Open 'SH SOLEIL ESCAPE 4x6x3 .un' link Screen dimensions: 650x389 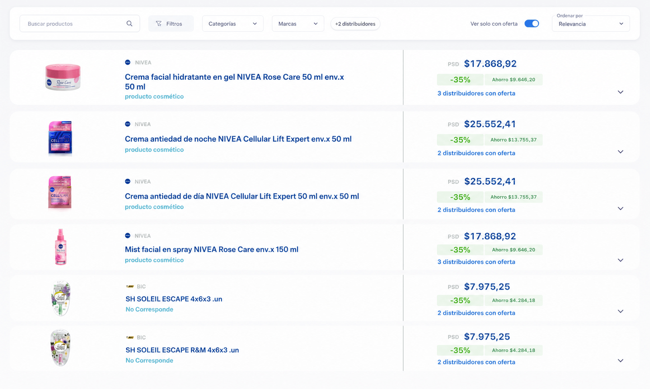pos(174,299)
